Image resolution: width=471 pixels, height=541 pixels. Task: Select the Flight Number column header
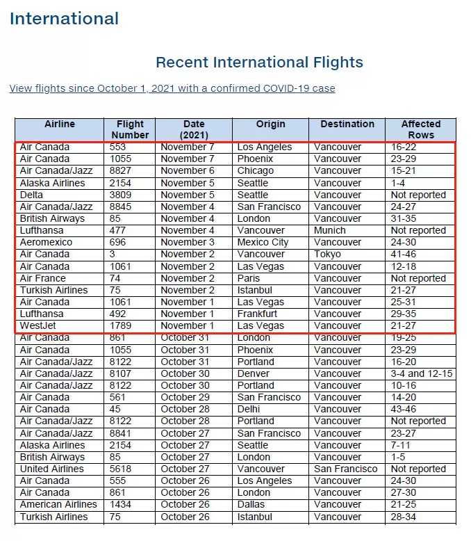coord(130,129)
